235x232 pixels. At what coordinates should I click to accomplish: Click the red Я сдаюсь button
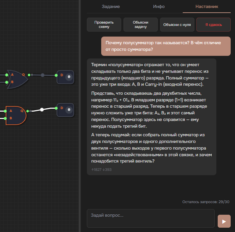[214, 25]
